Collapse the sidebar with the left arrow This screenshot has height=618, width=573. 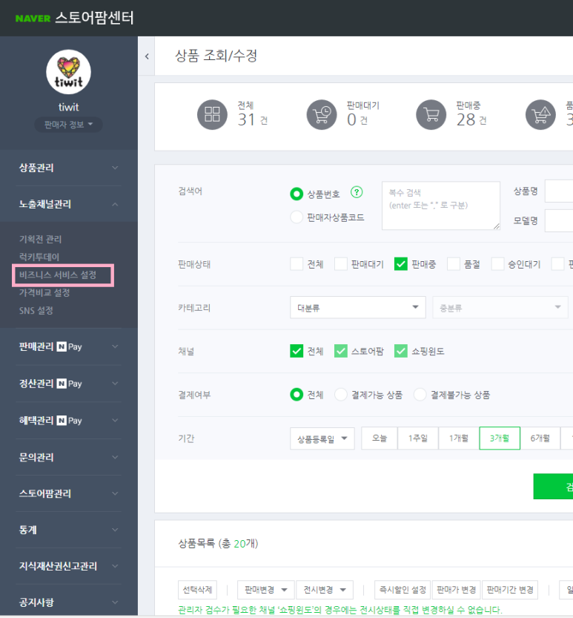(x=147, y=56)
